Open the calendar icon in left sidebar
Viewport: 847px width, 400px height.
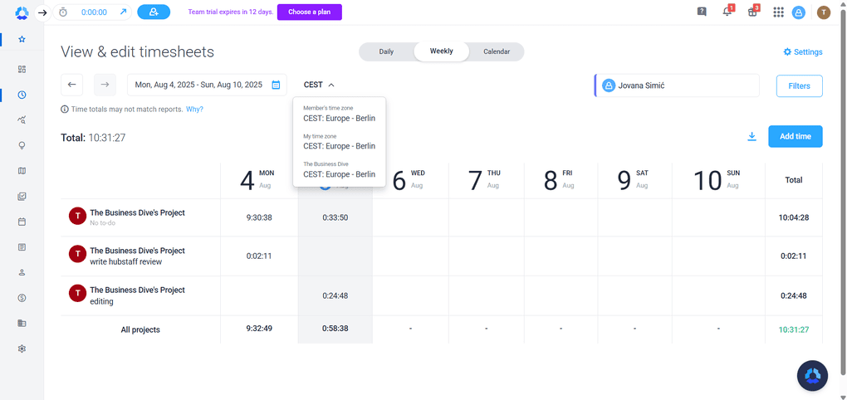[x=22, y=222]
